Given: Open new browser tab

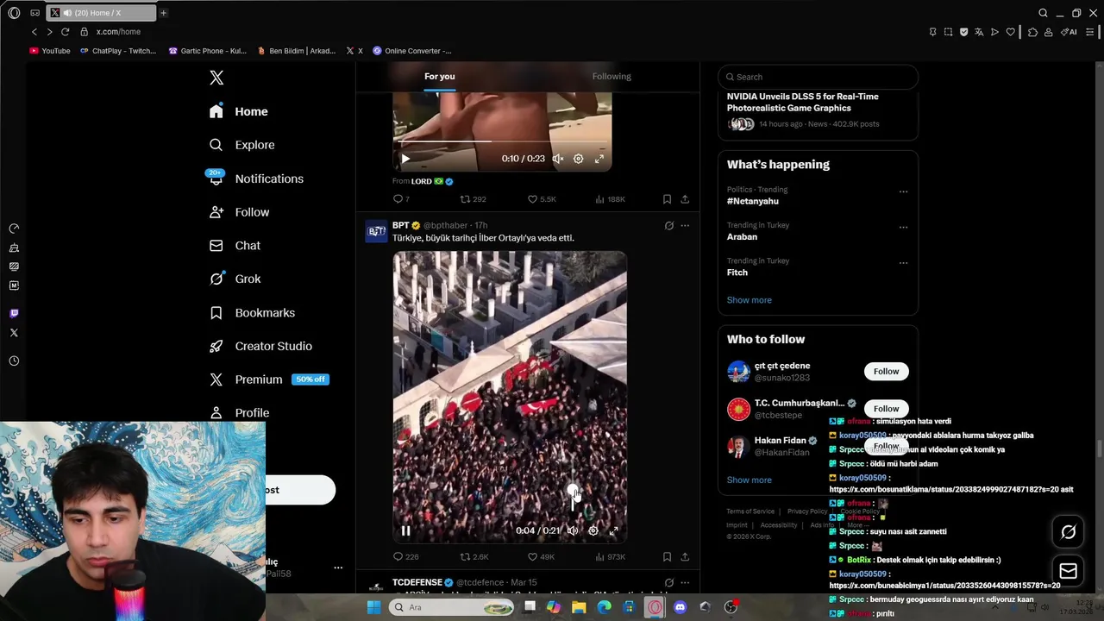Looking at the screenshot, I should click(163, 13).
